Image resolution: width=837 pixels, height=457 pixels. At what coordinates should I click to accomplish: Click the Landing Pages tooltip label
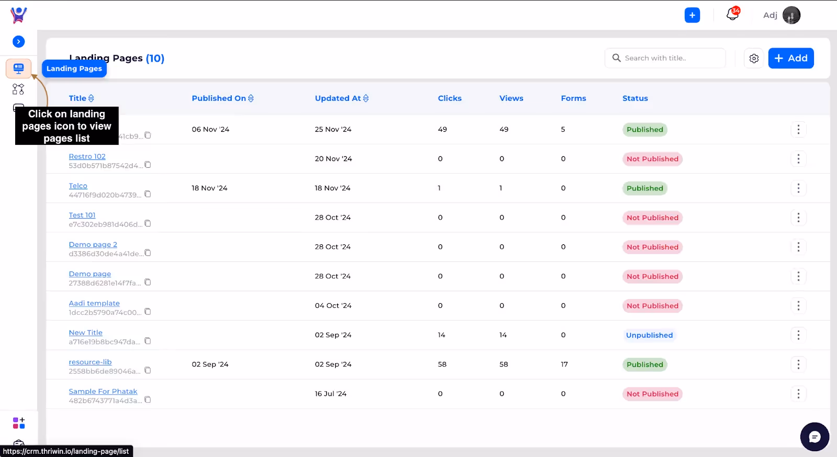click(x=74, y=68)
